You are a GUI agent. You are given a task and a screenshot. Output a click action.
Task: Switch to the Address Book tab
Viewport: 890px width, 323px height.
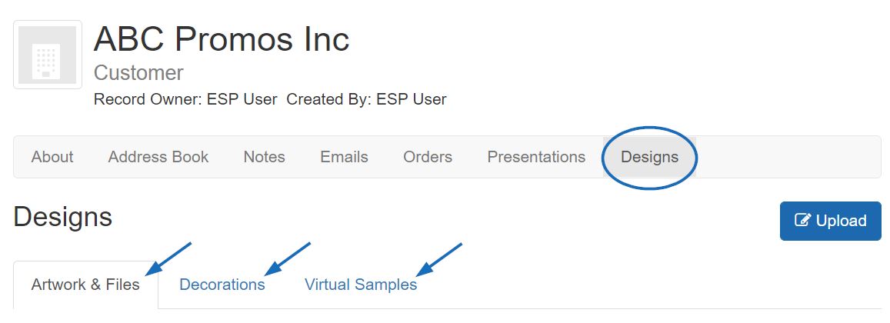coord(158,157)
